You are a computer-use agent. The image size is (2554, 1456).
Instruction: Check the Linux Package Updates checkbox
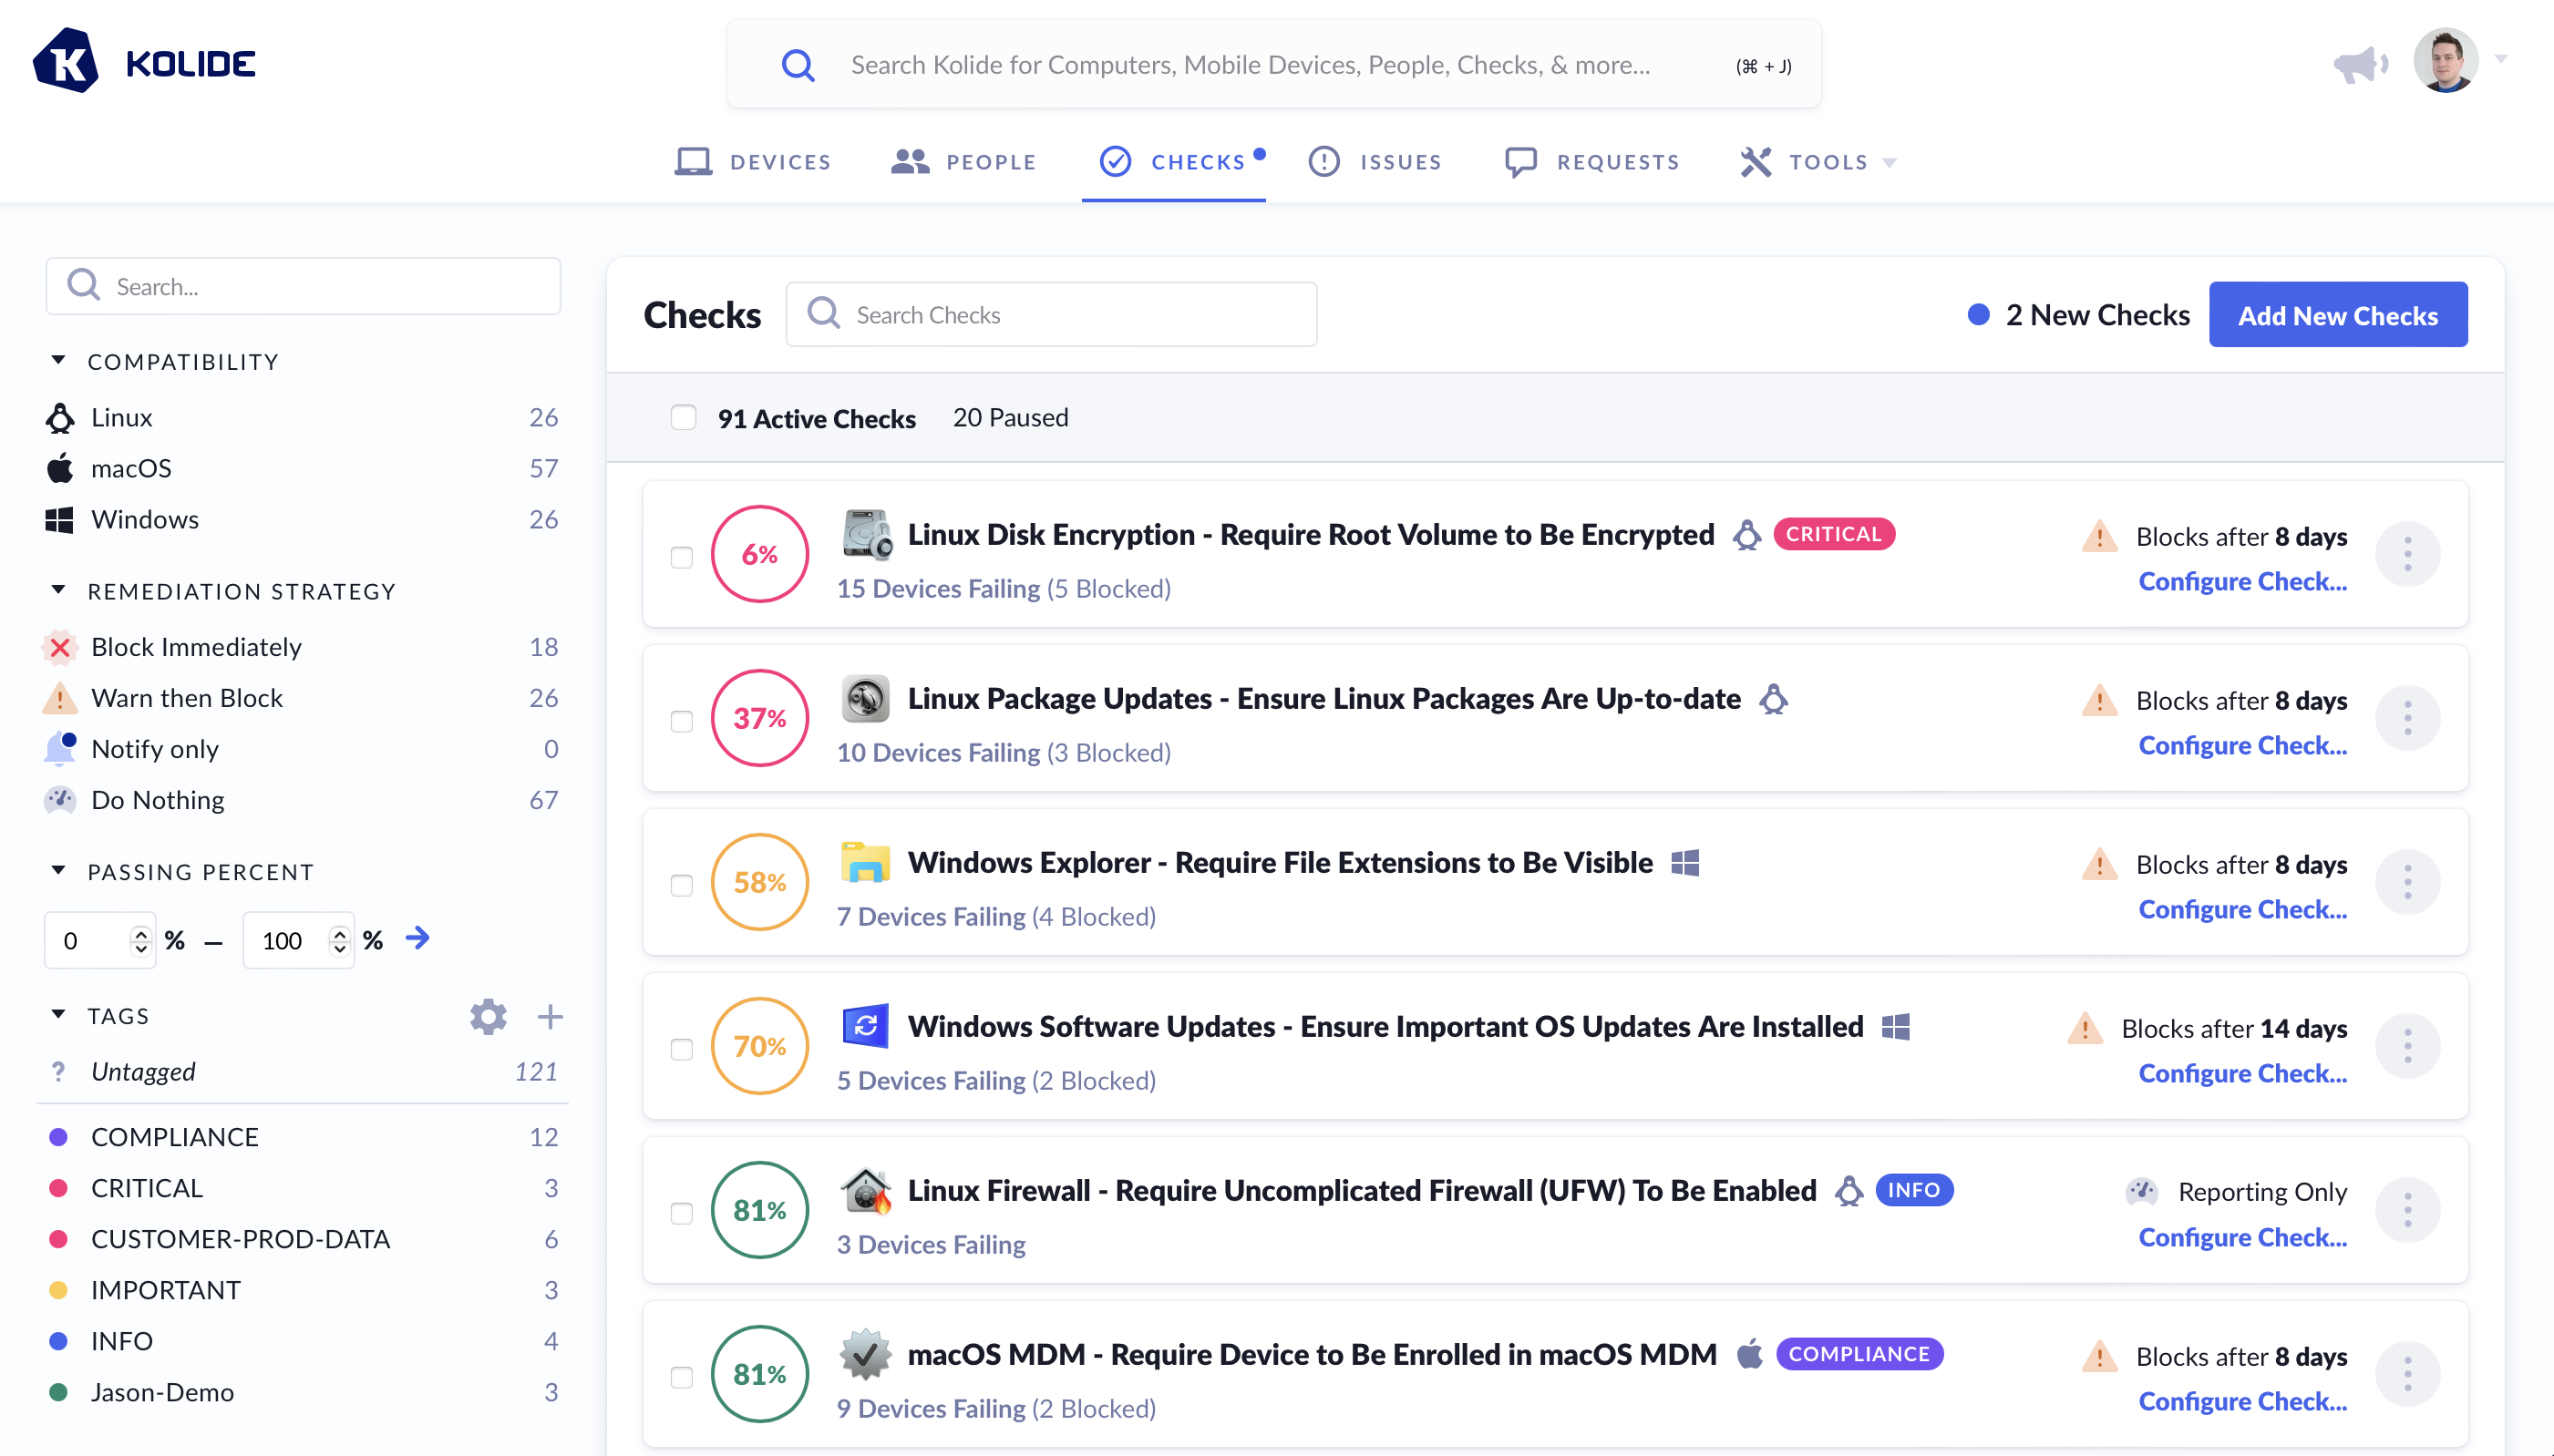pyautogui.click(x=681, y=721)
